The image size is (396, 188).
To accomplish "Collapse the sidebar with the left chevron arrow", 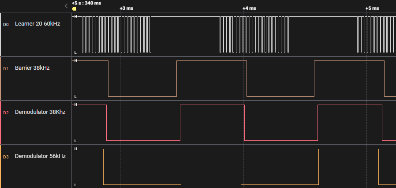I will (x=66, y=6).
